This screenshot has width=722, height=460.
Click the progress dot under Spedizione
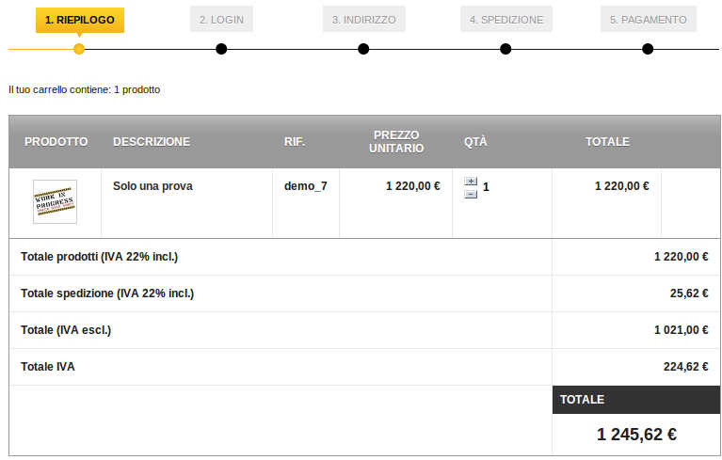tap(505, 49)
